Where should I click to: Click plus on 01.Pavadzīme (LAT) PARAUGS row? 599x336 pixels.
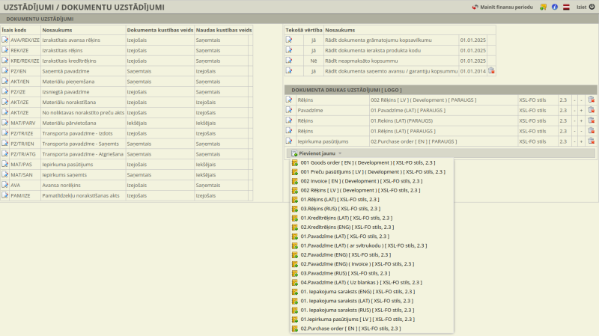(581, 110)
